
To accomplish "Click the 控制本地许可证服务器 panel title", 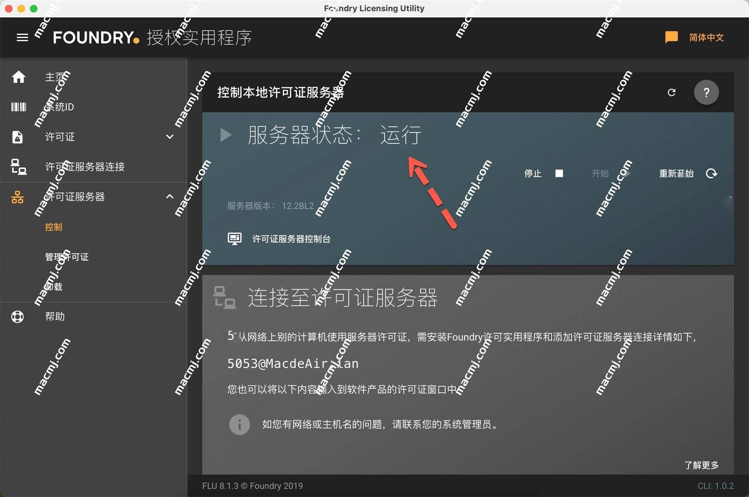I will (280, 92).
